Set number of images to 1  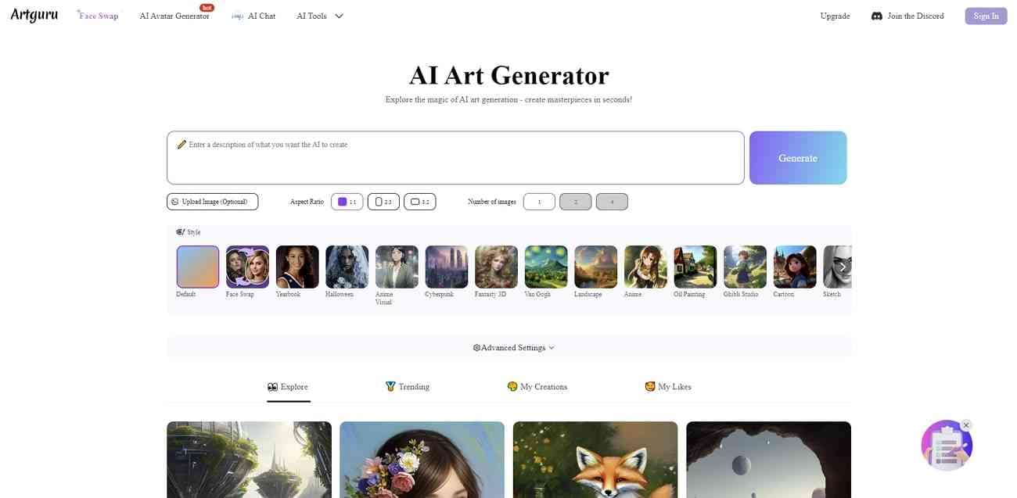(x=539, y=202)
